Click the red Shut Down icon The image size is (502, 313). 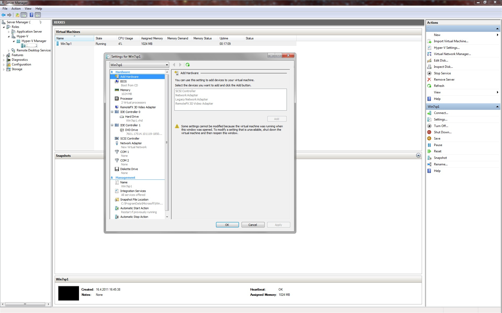[x=429, y=132]
